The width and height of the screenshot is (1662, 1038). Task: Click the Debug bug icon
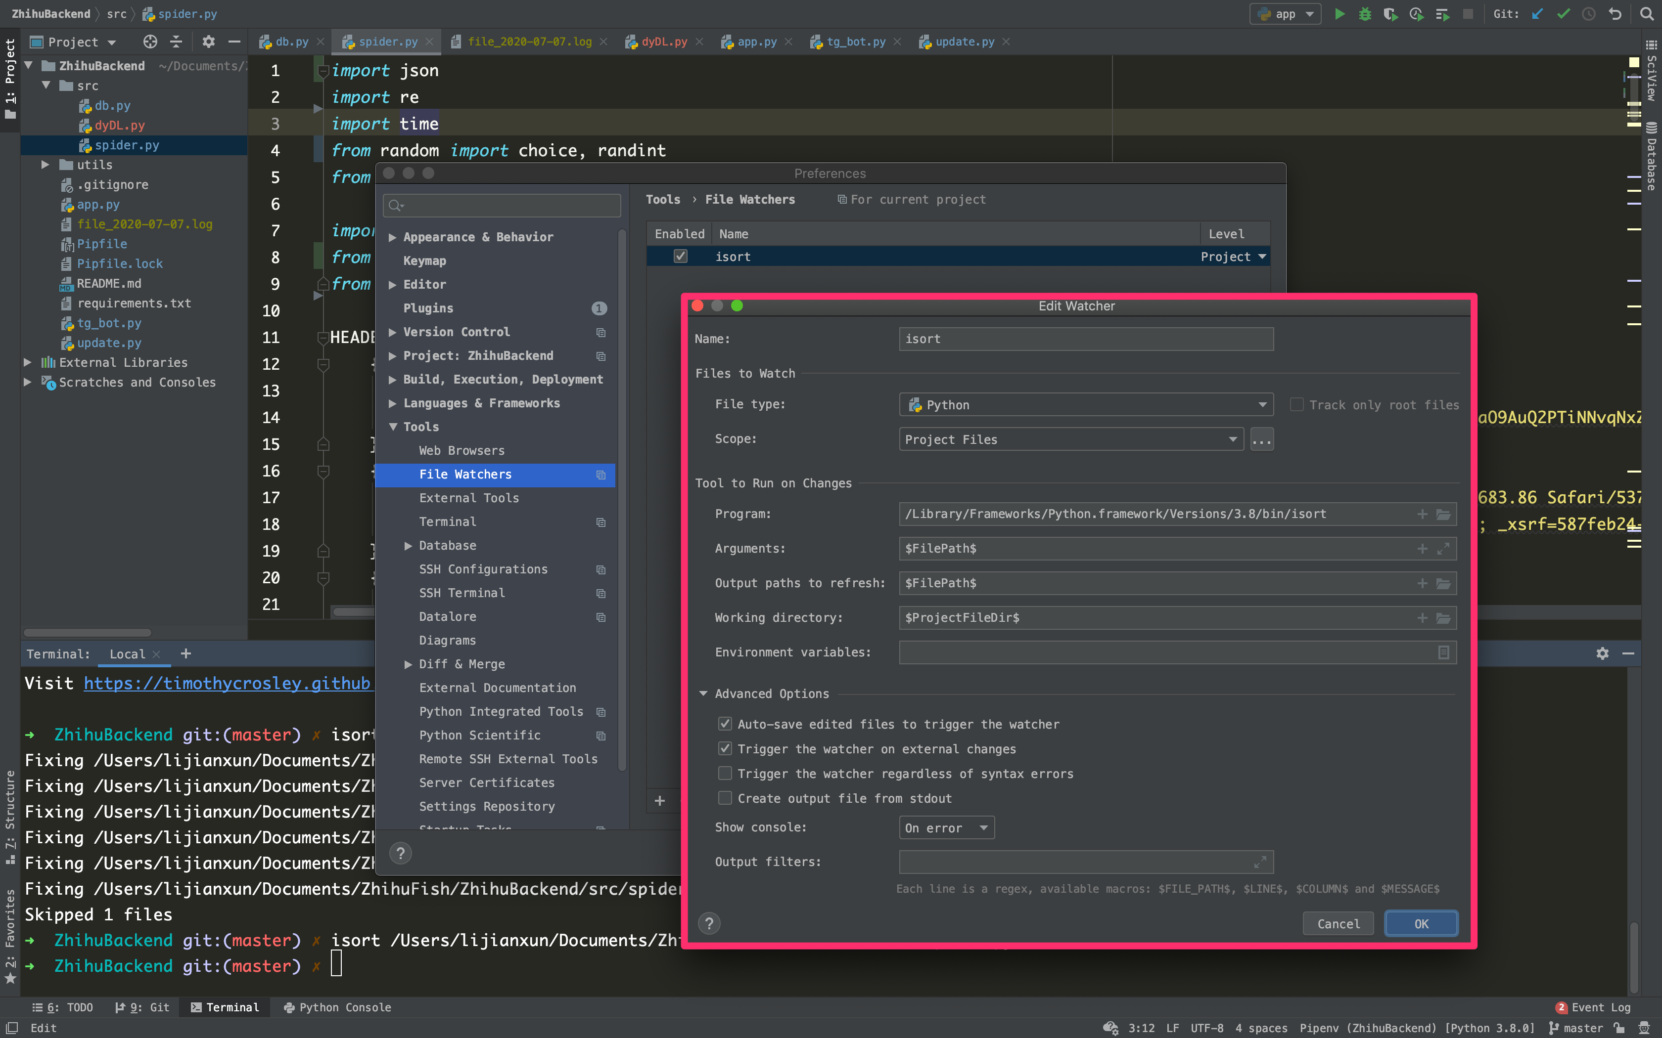(x=1365, y=14)
